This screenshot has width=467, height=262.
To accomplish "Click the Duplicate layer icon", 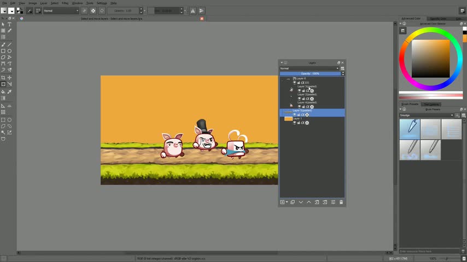I will click(x=293, y=202).
